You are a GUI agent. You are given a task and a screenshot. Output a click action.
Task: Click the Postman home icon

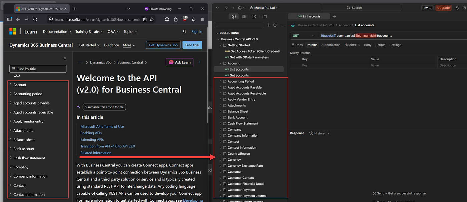pyautogui.click(x=240, y=8)
